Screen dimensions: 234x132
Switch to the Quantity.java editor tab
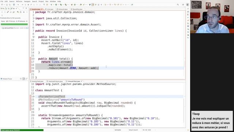[x=77, y=9]
